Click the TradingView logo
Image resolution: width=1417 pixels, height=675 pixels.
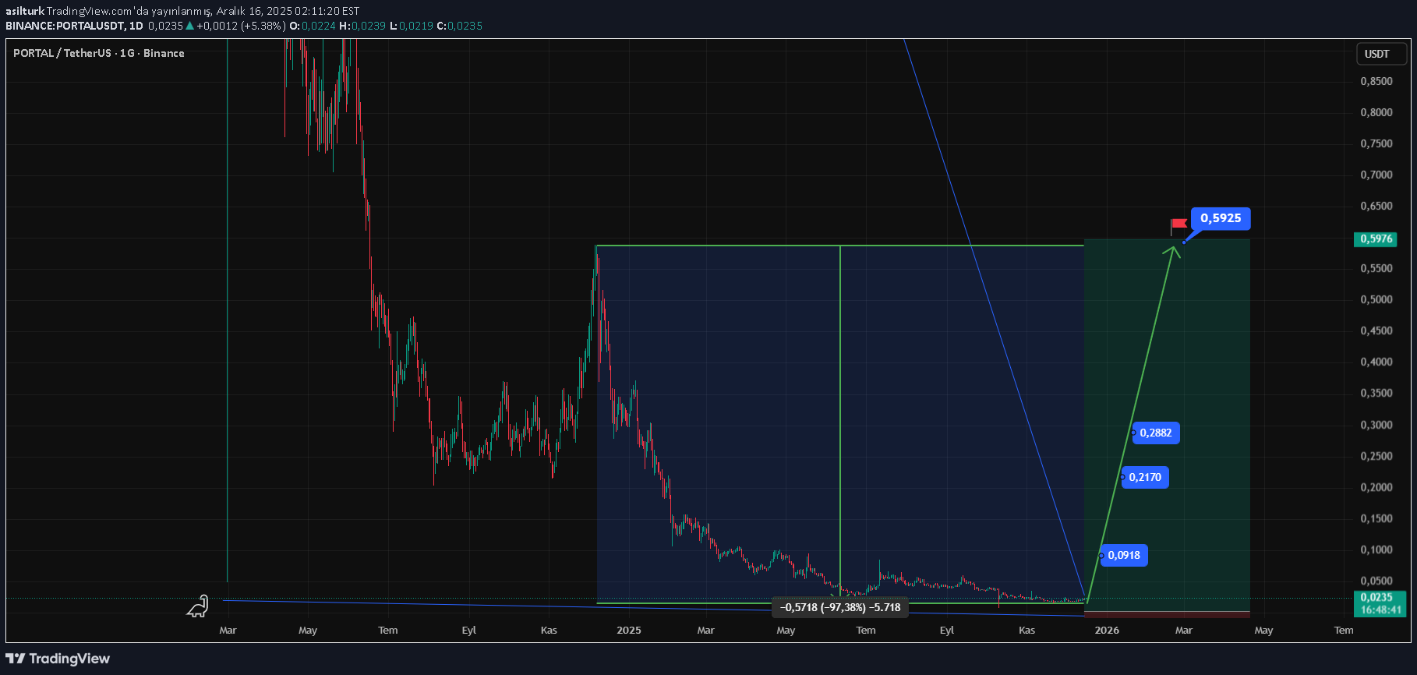click(58, 659)
